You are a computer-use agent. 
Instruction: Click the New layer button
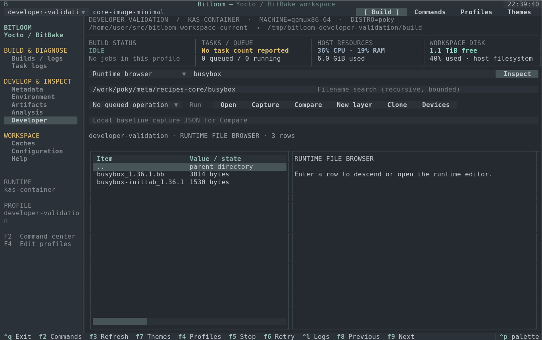point(354,105)
